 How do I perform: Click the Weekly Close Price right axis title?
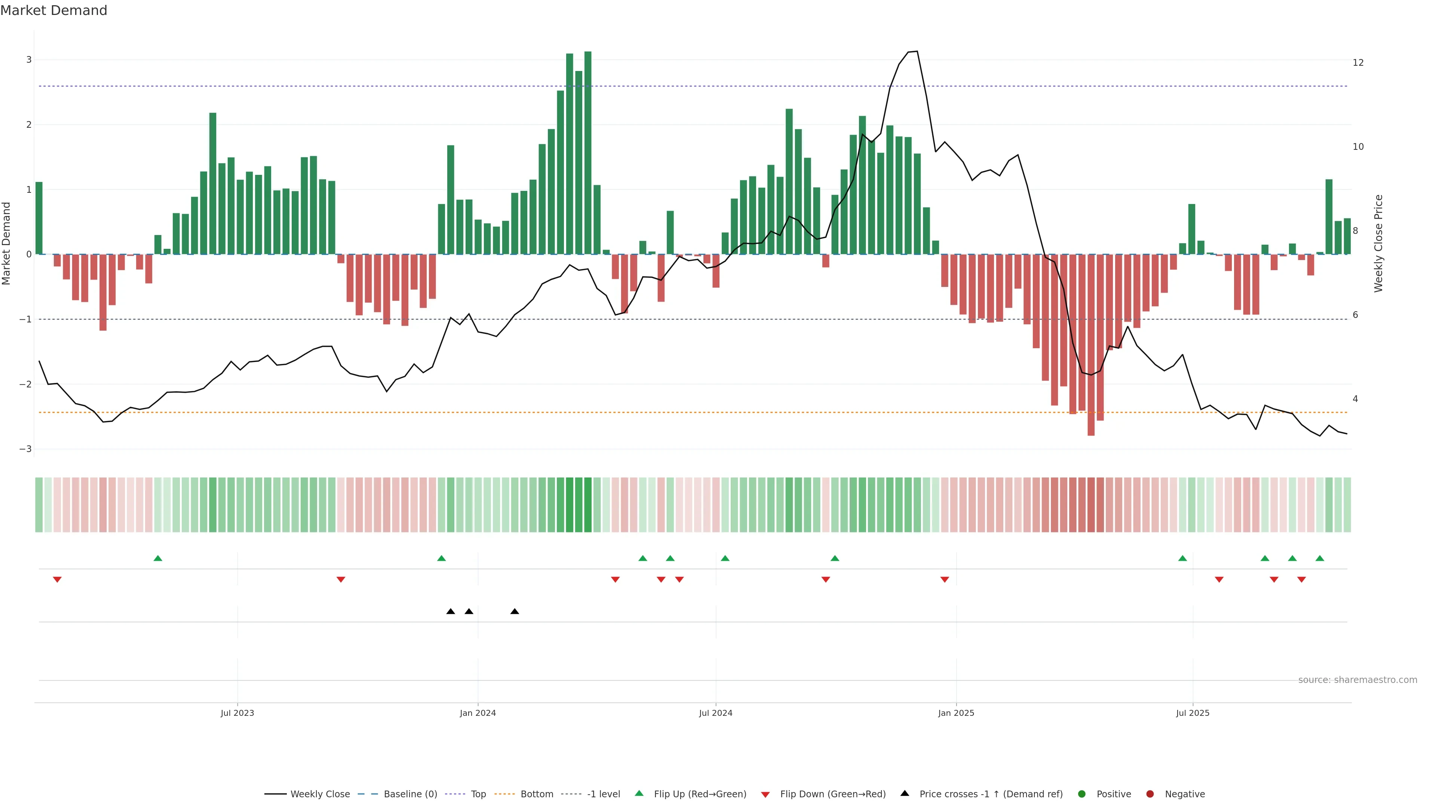[1378, 243]
